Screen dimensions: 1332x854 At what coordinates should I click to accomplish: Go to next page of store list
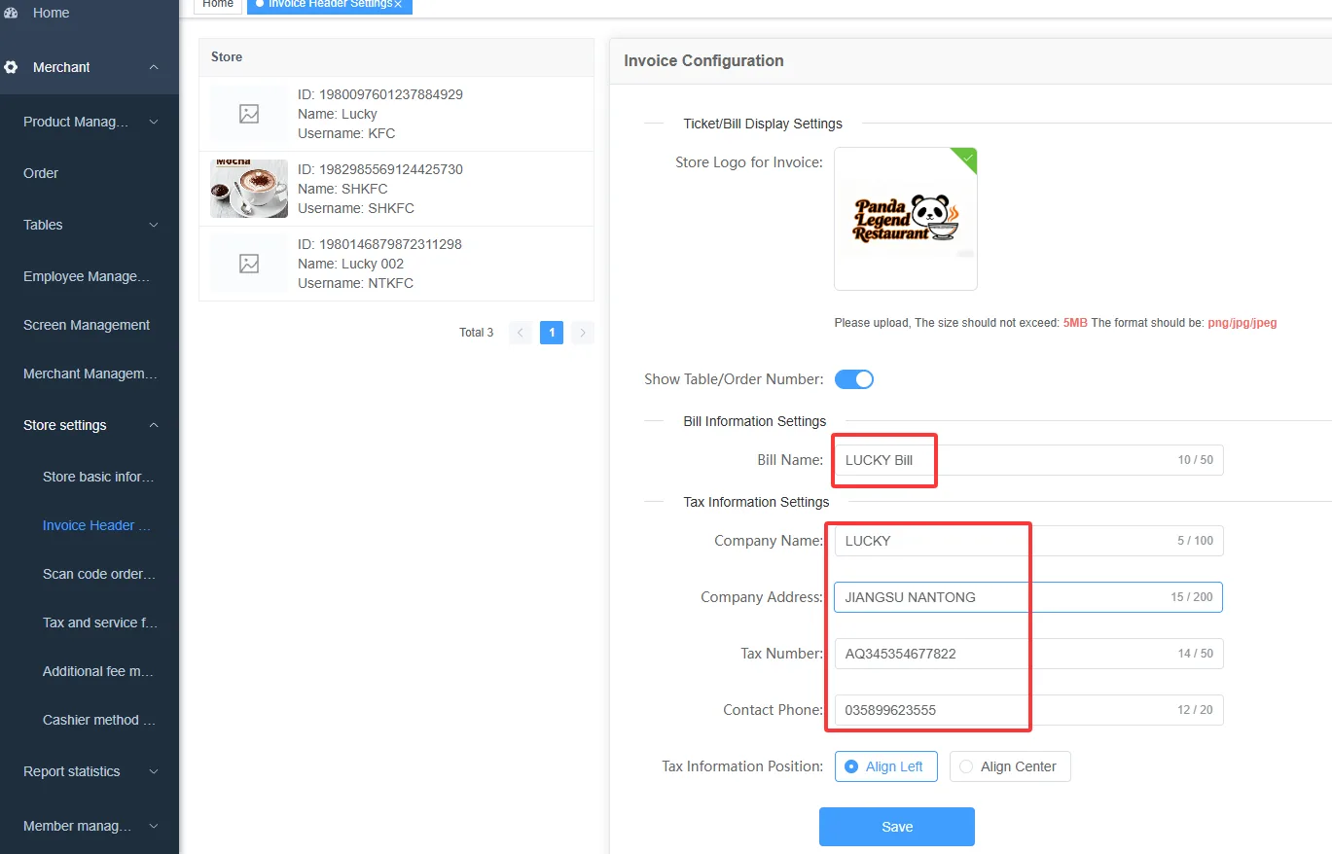coord(583,333)
